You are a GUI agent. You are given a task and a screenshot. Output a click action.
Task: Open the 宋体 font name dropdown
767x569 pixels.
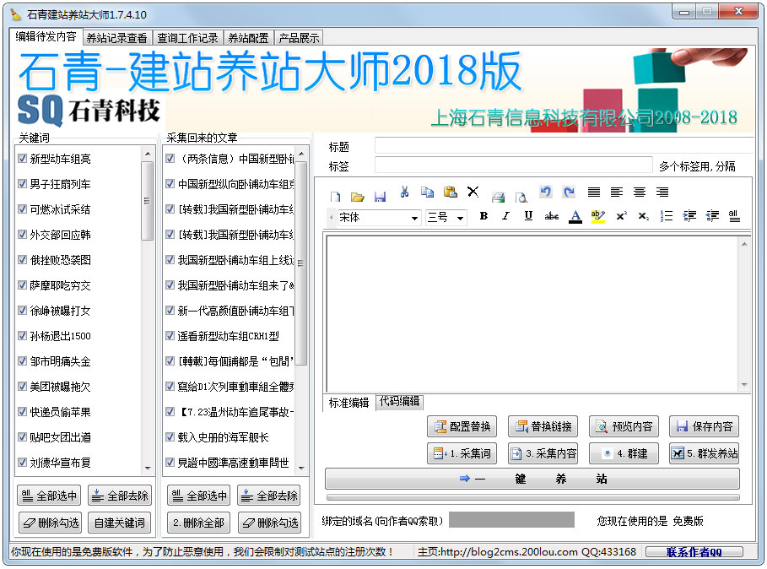coord(415,218)
